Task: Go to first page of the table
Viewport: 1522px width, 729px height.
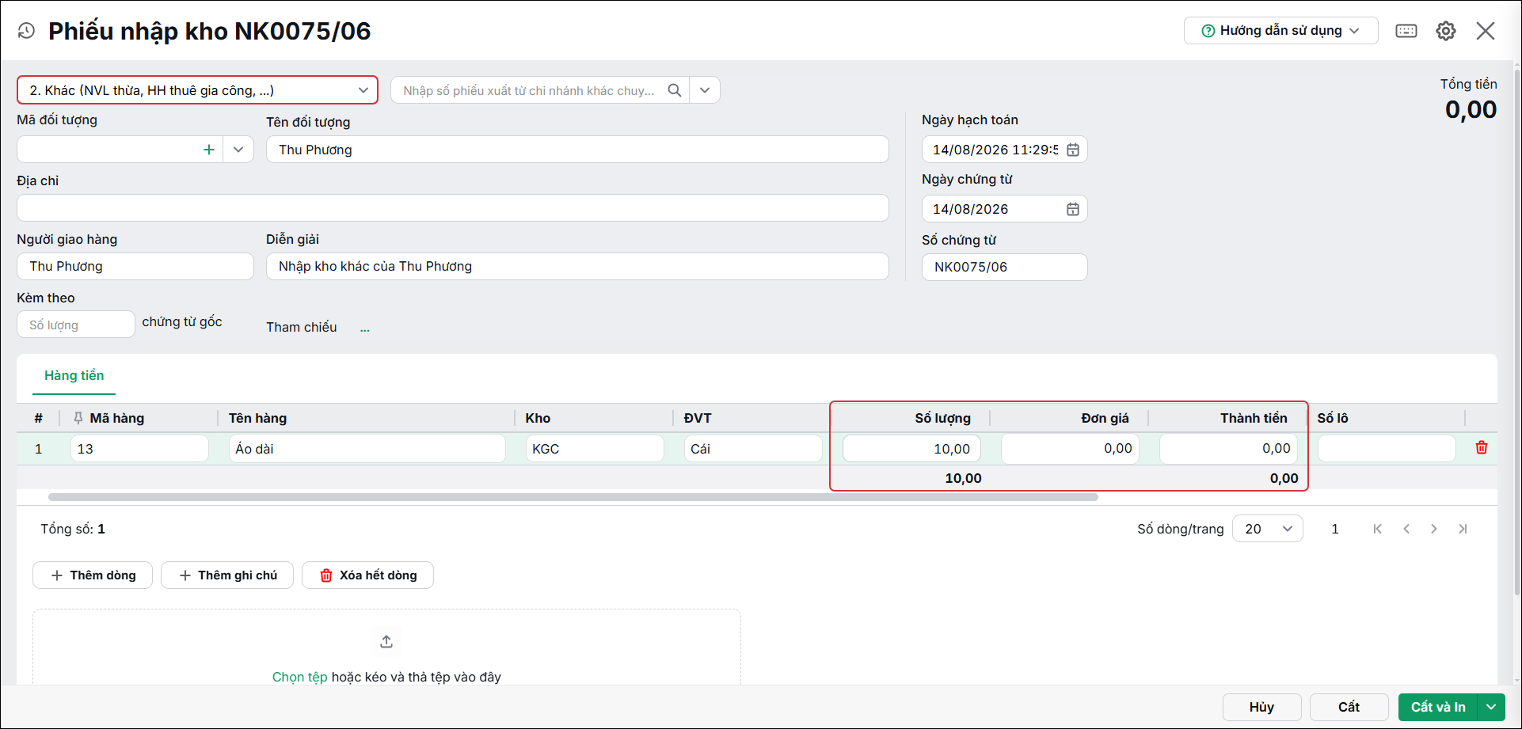Action: (x=1378, y=529)
